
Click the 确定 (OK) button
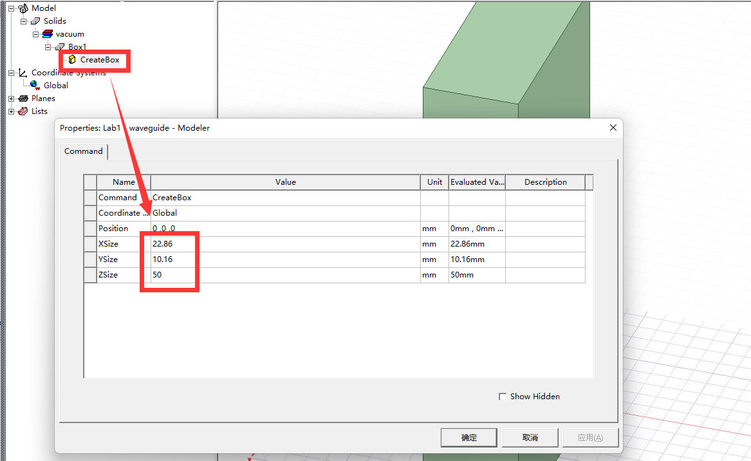(x=469, y=438)
